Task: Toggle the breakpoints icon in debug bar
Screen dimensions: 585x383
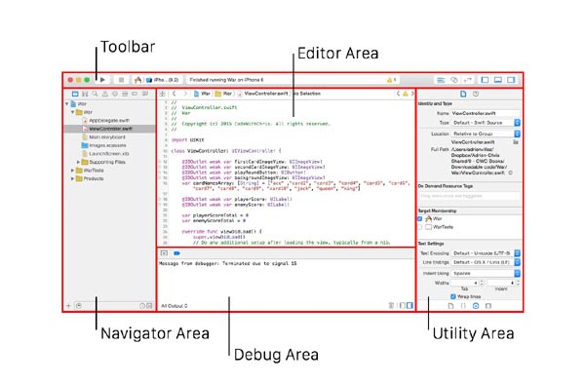Action: [x=176, y=253]
